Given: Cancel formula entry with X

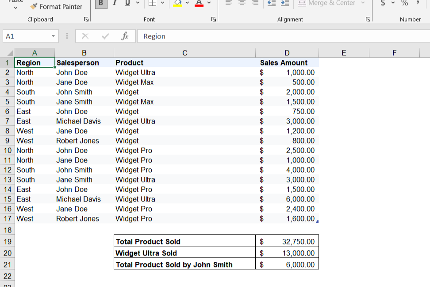Looking at the screenshot, I should 85,36.
